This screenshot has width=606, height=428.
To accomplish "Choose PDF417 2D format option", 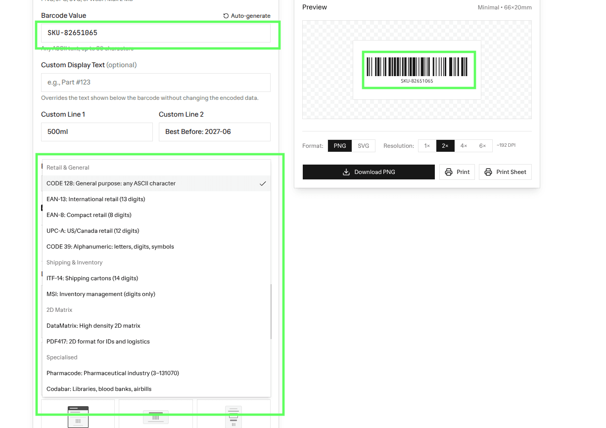I will coord(156,342).
